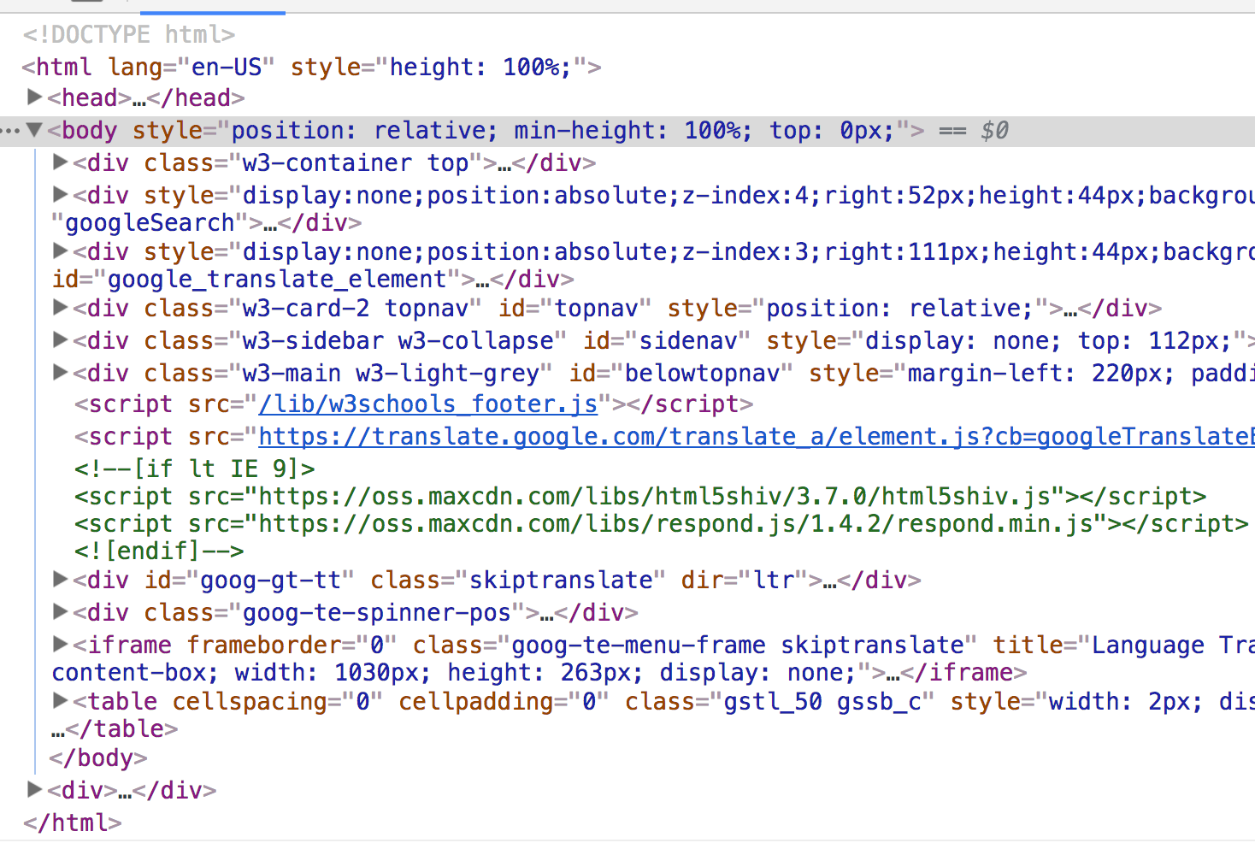Viewport: 1255px width, 843px height.
Task: Click the ellipsis beside the body row
Action: (x=10, y=131)
